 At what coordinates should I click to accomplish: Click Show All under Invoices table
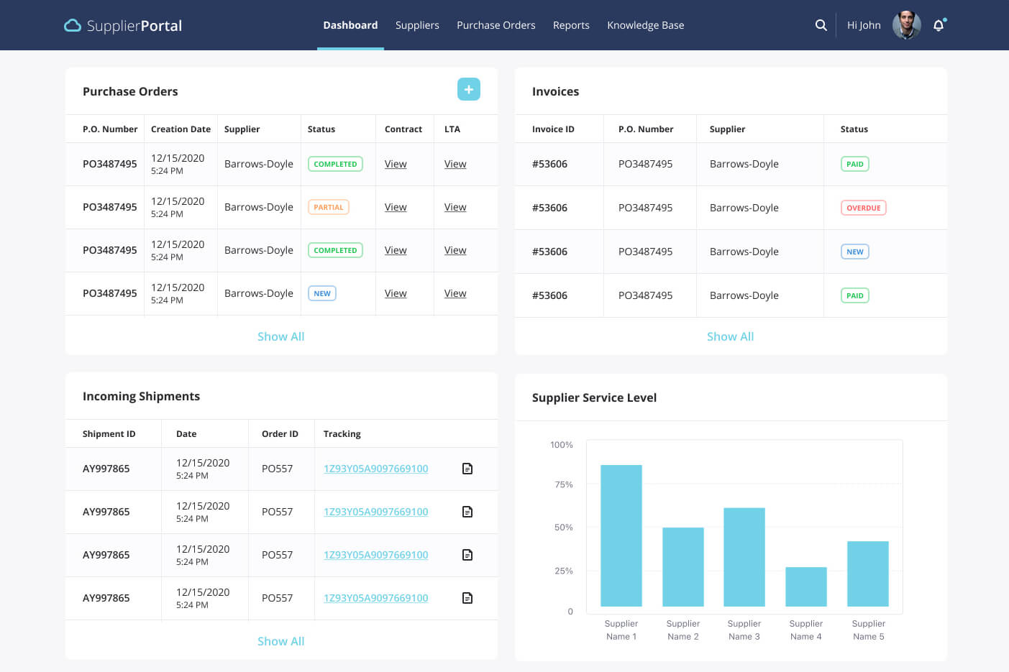[x=730, y=336]
